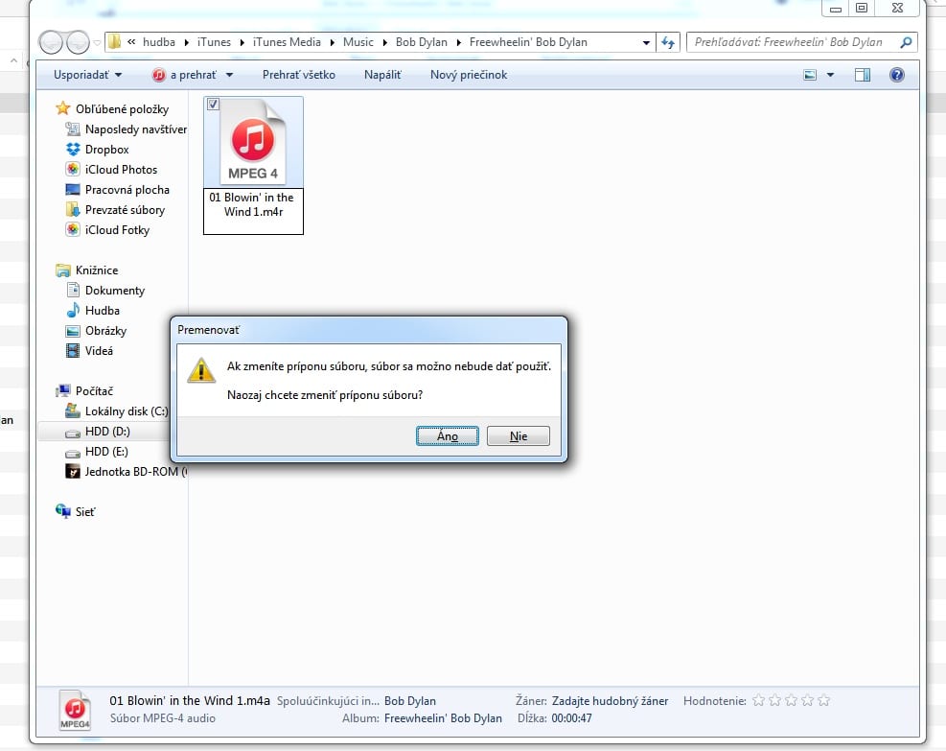Edit the Žáner field 'Zadajte hudobný žáner'
Screen dimensions: 946x751
coord(610,701)
